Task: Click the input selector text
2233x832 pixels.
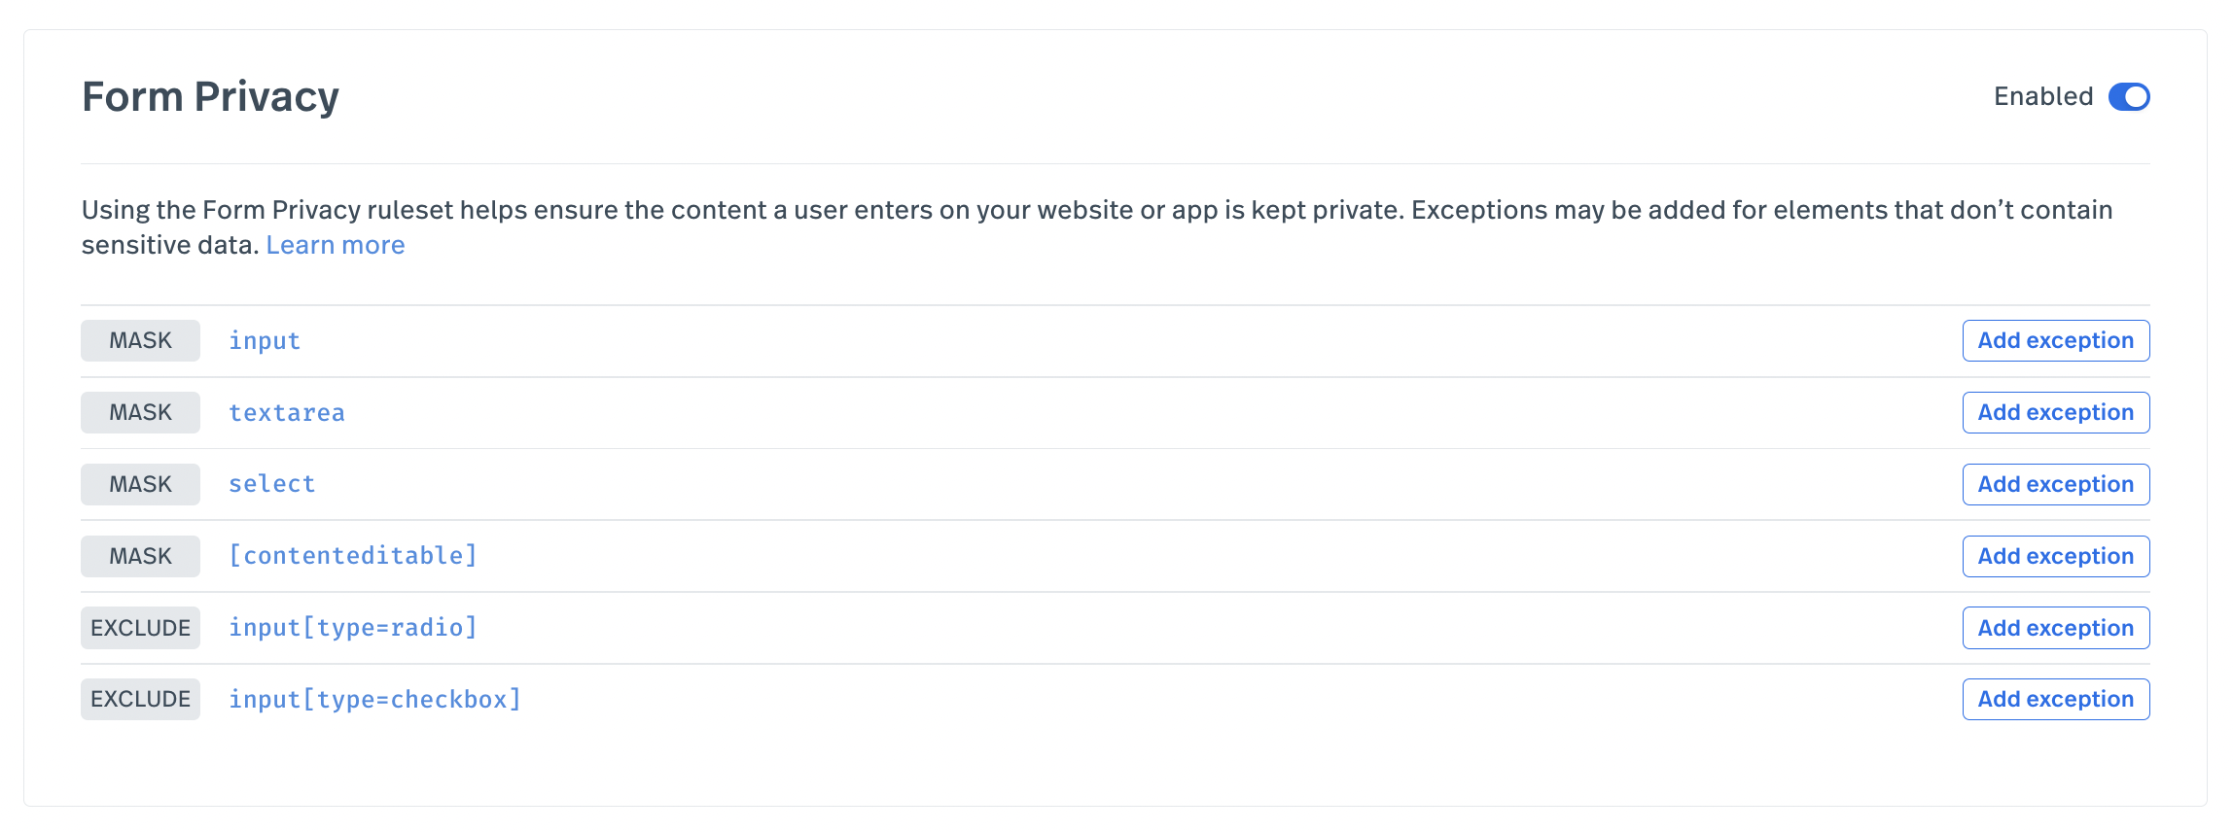Action: coord(265,341)
